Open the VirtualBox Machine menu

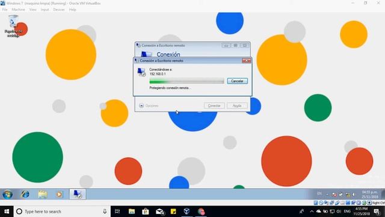pos(18,10)
